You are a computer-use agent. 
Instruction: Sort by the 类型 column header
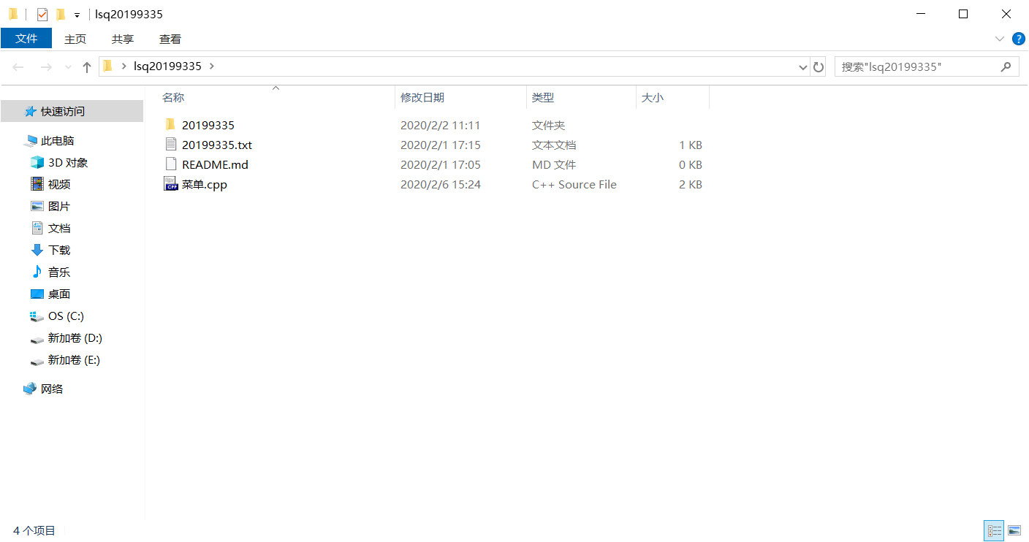pos(543,97)
